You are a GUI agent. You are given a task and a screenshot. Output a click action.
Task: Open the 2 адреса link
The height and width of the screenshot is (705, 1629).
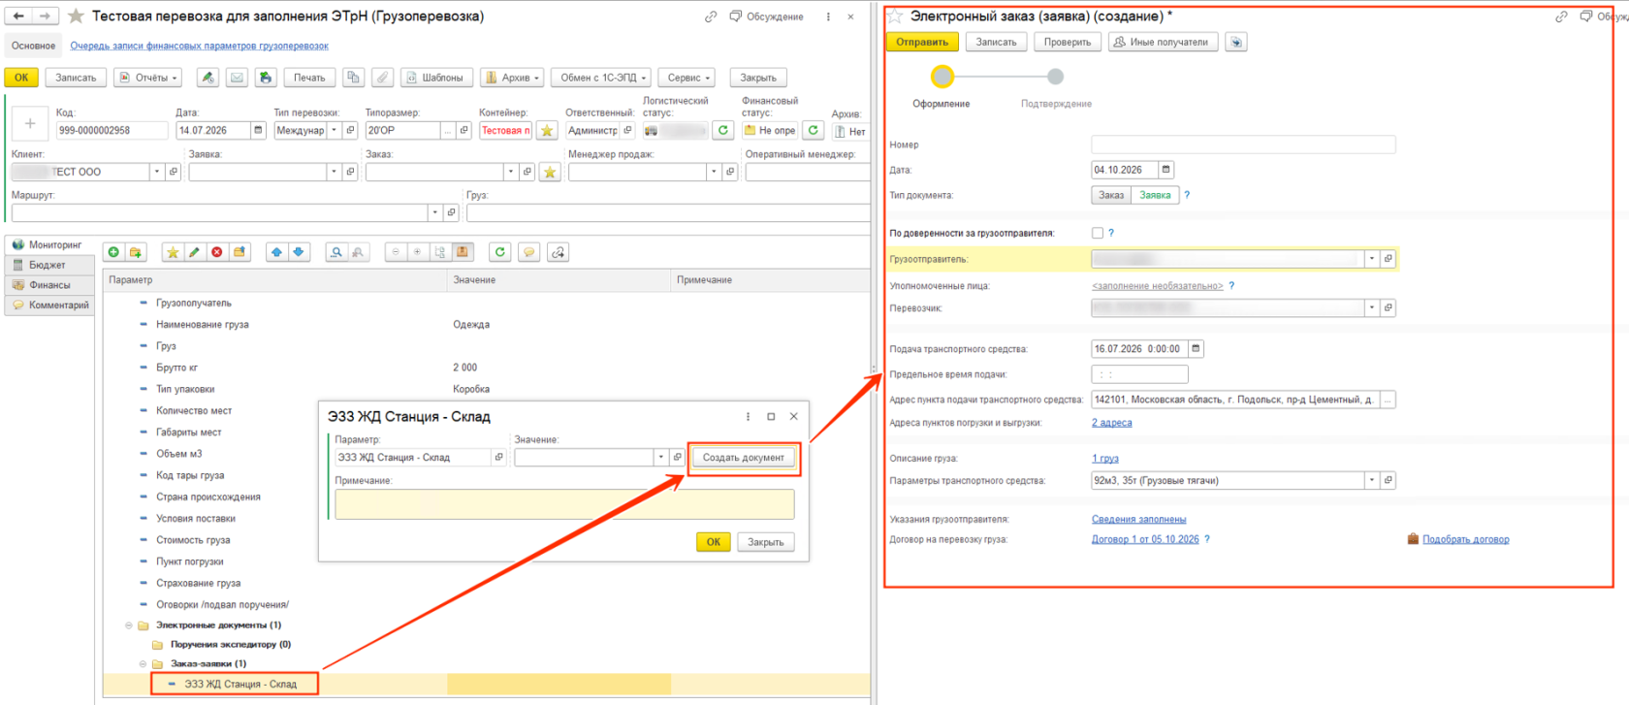(x=1111, y=423)
